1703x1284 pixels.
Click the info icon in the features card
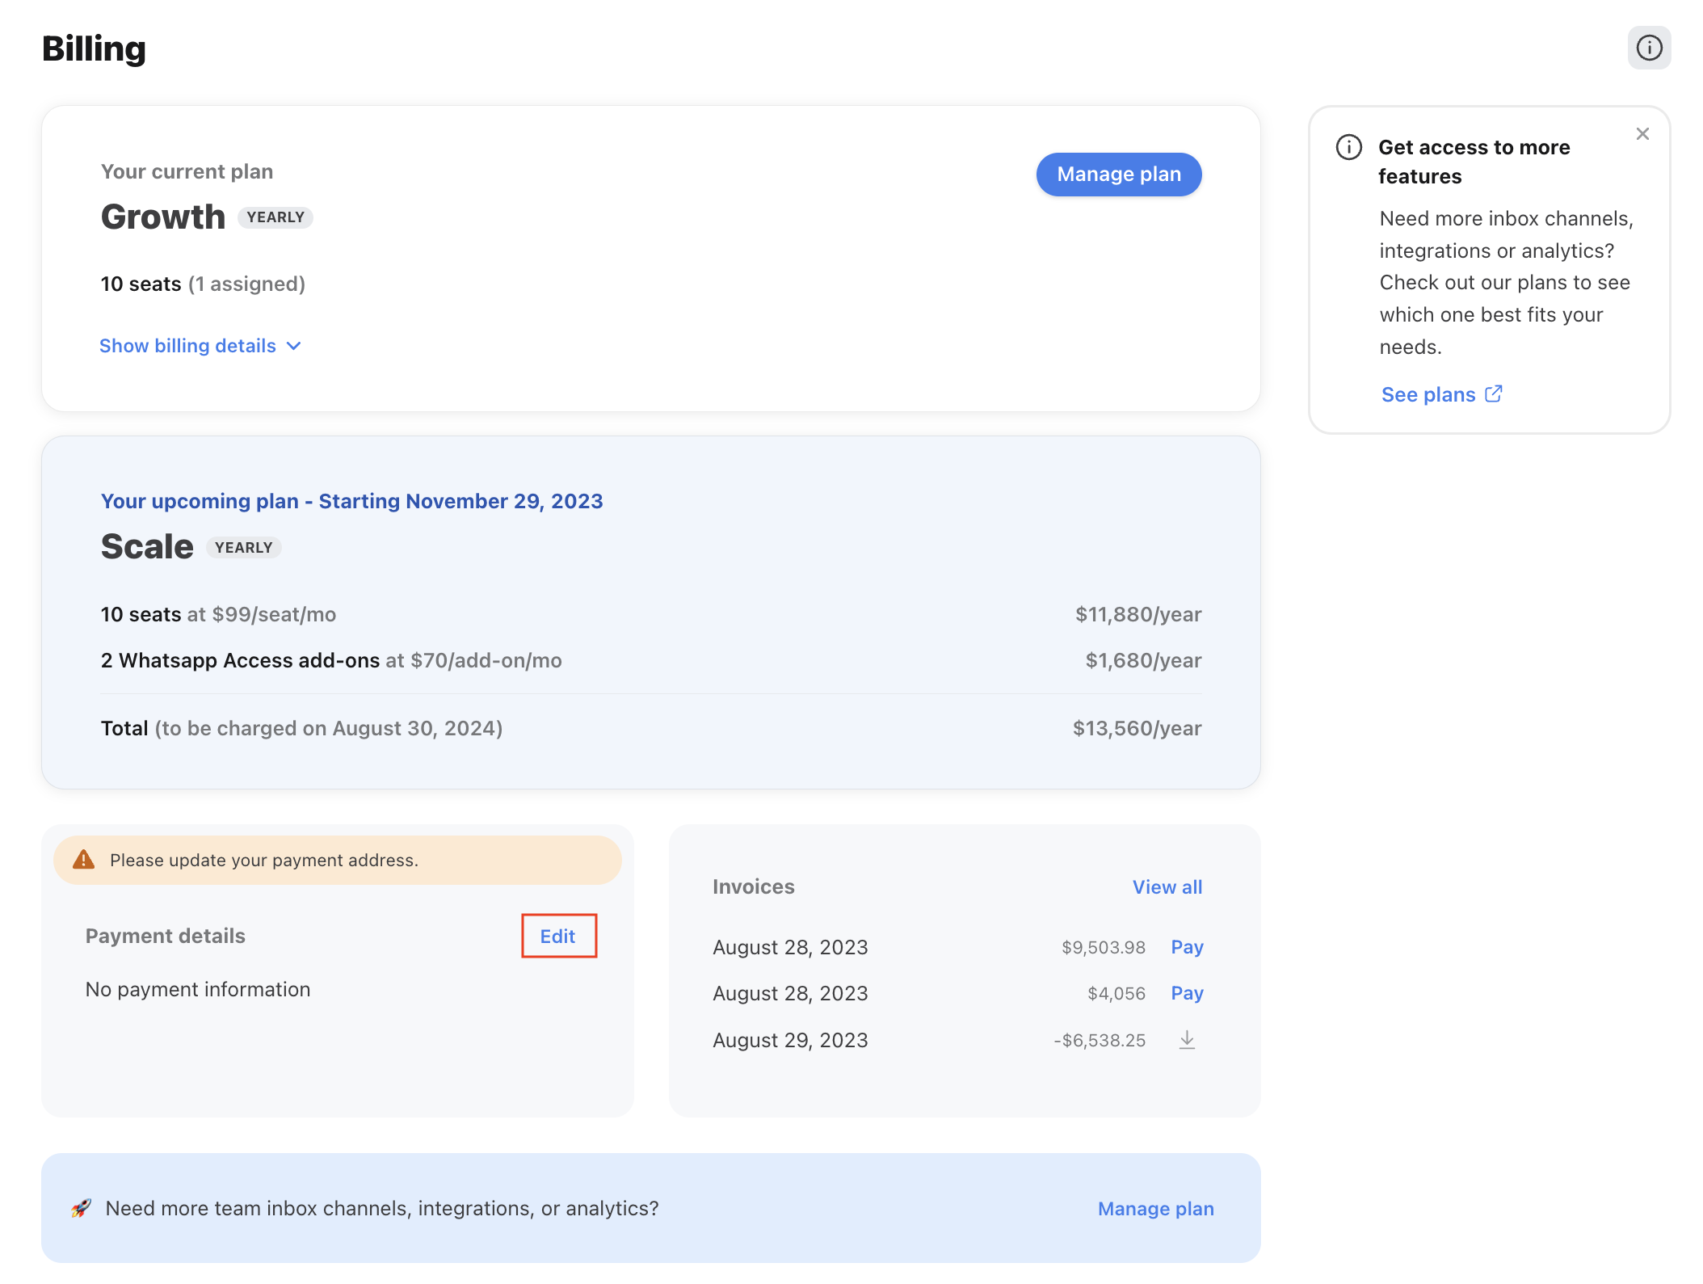tap(1349, 147)
